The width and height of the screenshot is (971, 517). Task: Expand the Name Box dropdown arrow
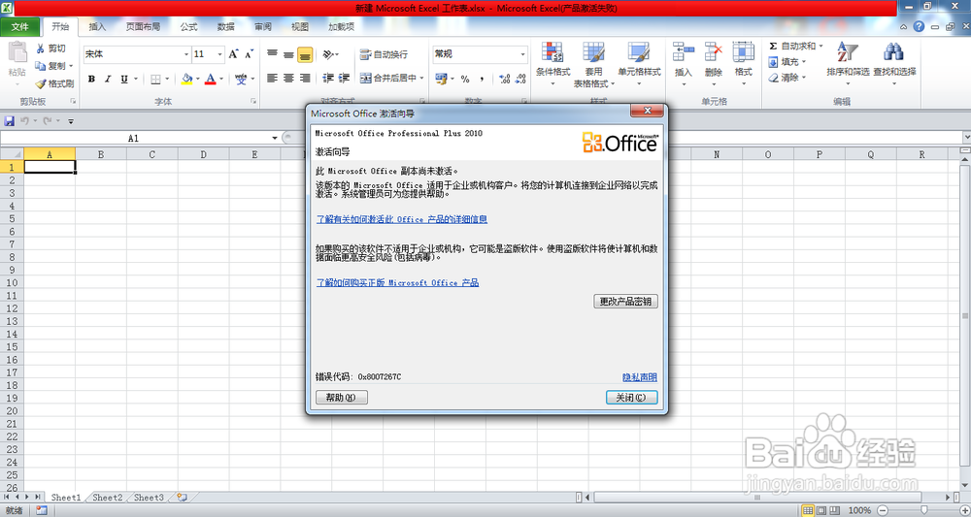click(275, 138)
